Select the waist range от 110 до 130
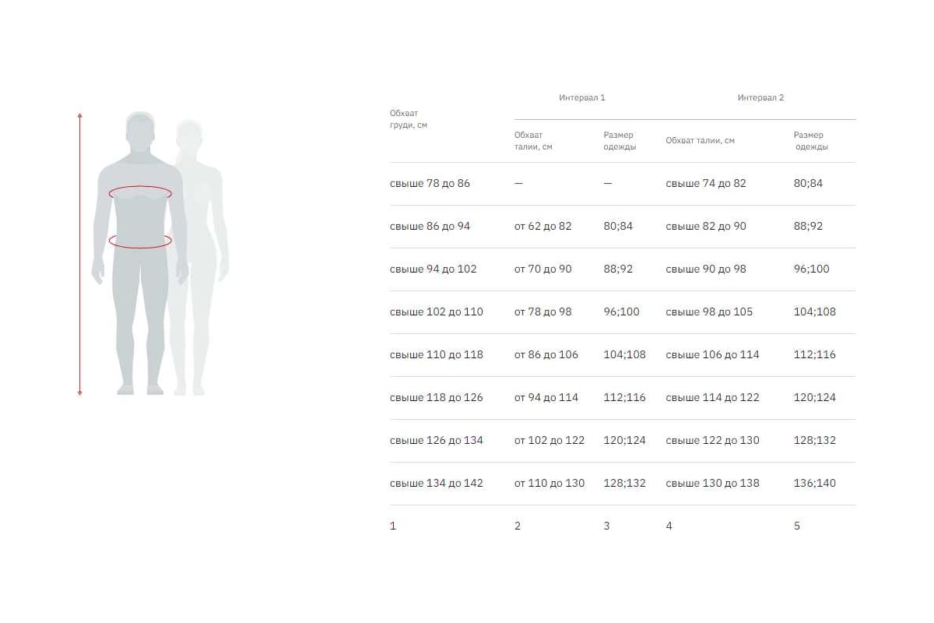The image size is (934, 623). (549, 484)
